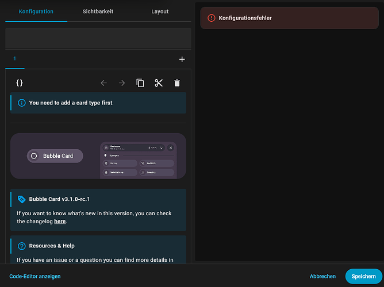Click the Bubble Card preview banner image

98,156
